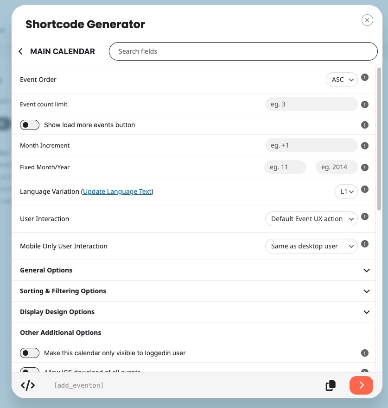
Task: Open info tooltip for Fixed Month/Year
Action: (364, 167)
